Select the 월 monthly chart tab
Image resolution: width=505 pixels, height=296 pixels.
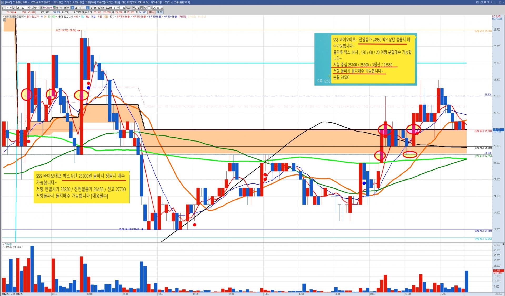(65, 8)
